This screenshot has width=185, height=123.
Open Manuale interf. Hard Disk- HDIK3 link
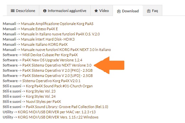[x=48, y=39]
